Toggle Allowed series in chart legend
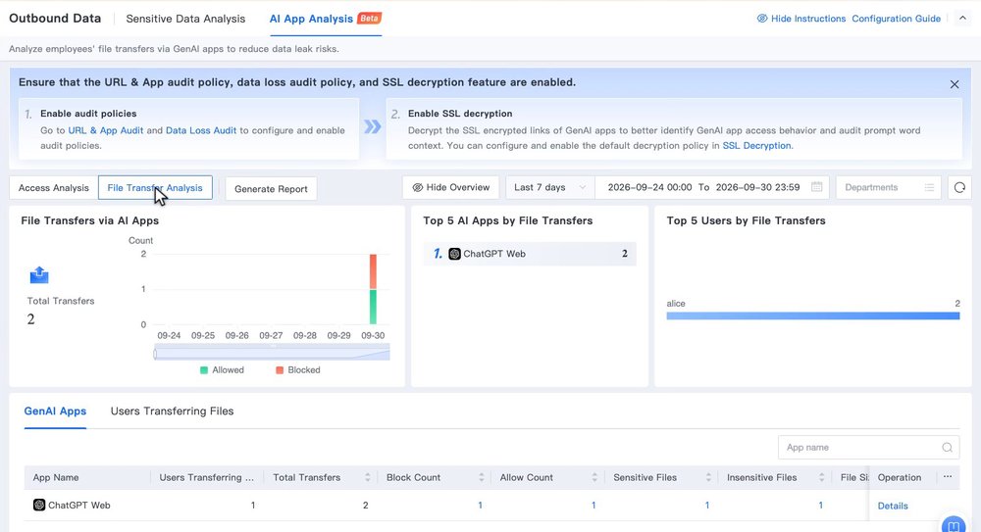This screenshot has width=981, height=532. (x=222, y=370)
